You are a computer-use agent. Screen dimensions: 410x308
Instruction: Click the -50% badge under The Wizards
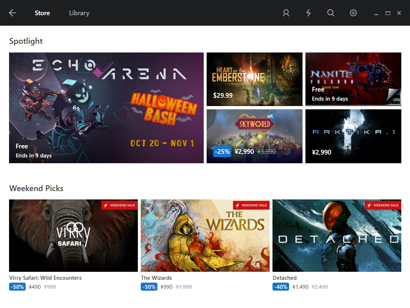(x=149, y=287)
